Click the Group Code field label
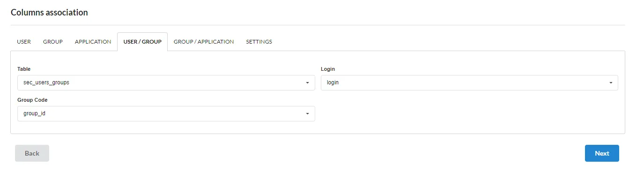 tap(32, 100)
